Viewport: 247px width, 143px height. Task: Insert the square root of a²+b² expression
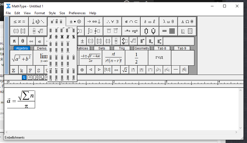tap(21, 58)
